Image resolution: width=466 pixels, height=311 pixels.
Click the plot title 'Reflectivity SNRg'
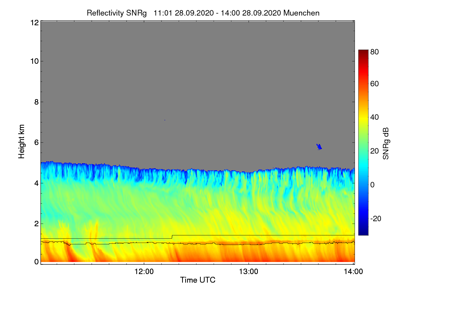coord(117,13)
